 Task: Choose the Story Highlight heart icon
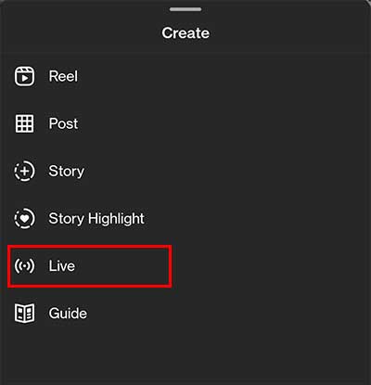pos(24,218)
